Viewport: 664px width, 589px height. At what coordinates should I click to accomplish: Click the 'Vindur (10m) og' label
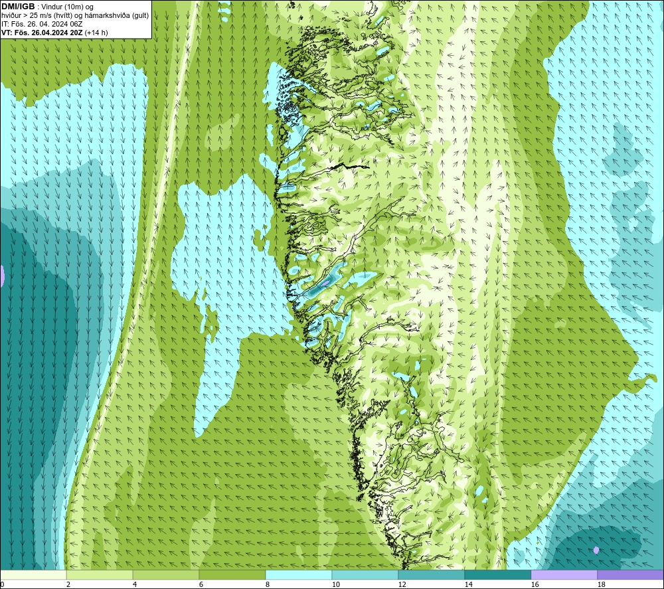tap(67, 7)
